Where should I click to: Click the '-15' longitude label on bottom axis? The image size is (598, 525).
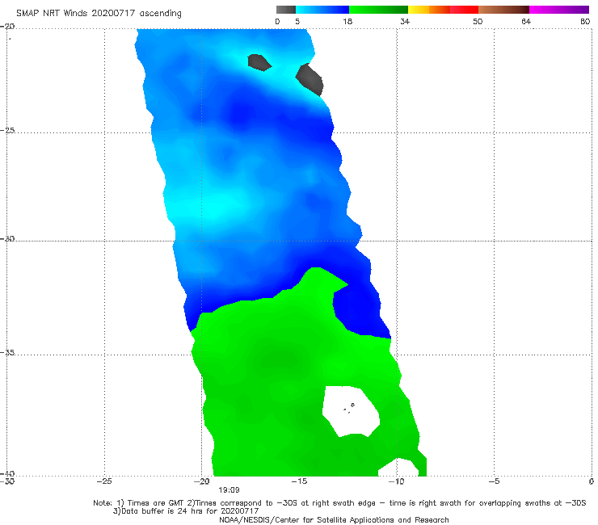pyautogui.click(x=299, y=481)
